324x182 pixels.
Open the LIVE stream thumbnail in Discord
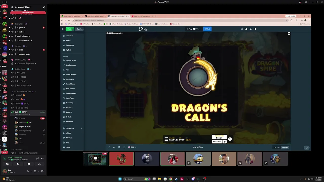pyautogui.click(x=96, y=159)
